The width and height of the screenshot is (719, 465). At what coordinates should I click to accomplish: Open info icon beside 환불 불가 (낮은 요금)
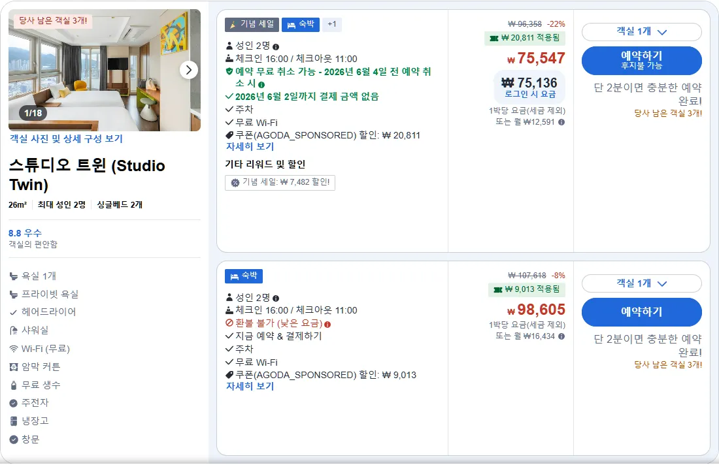click(x=327, y=325)
